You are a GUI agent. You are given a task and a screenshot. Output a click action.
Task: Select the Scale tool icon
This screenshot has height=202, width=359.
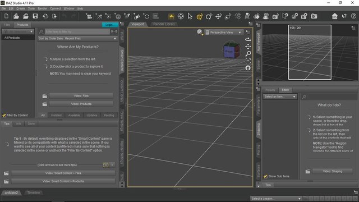coord(228,16)
